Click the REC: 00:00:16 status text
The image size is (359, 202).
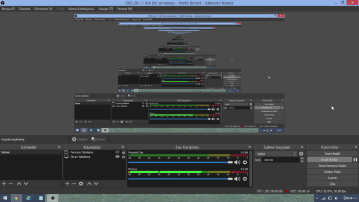tap(300, 191)
